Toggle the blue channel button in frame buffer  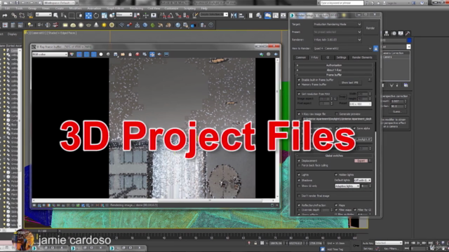(93, 55)
